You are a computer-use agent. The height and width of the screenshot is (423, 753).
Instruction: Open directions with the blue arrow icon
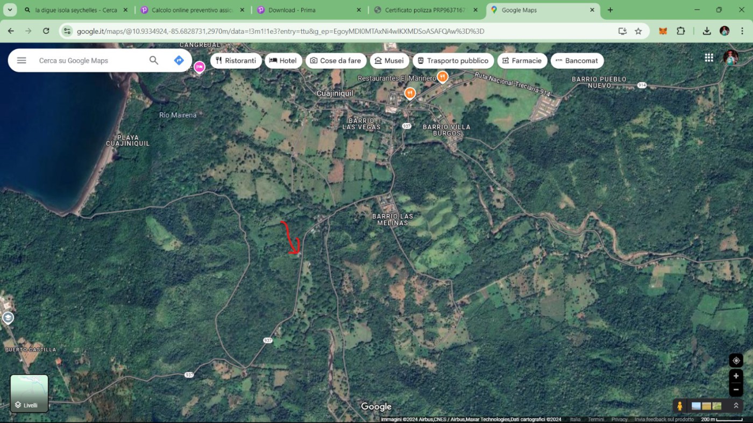point(179,60)
